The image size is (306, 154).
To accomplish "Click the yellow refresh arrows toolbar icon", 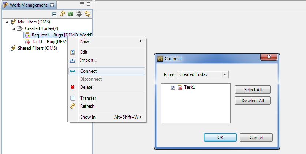I will [62, 14].
